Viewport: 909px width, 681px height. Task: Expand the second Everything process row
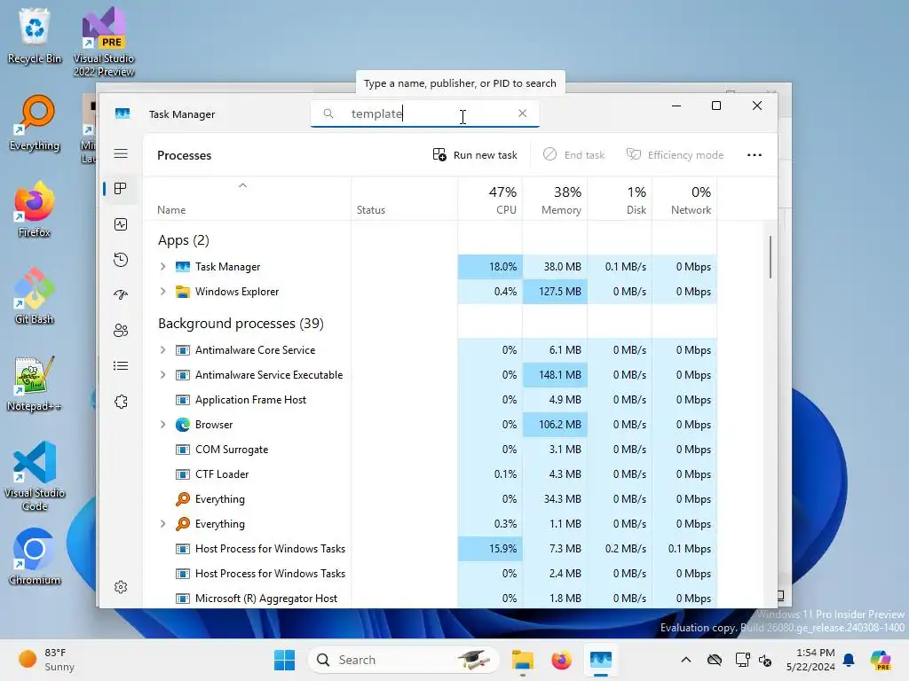coord(163,523)
